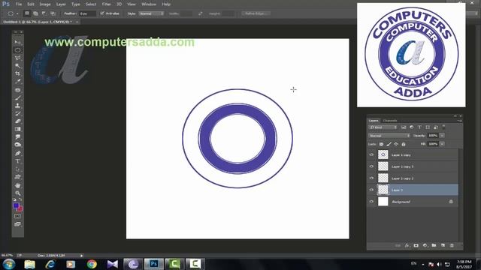
Task: Select the Elliptical Marquee tool
Action: 17,50
